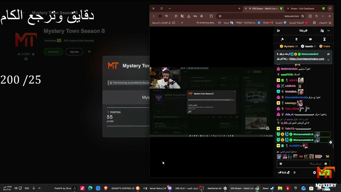341x192 pixels.
Task: Open the corniescompany.com link in pinned message
Action: (307, 59)
